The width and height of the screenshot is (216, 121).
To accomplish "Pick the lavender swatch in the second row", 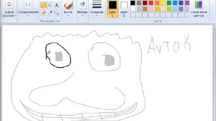I will click(x=187, y=9).
